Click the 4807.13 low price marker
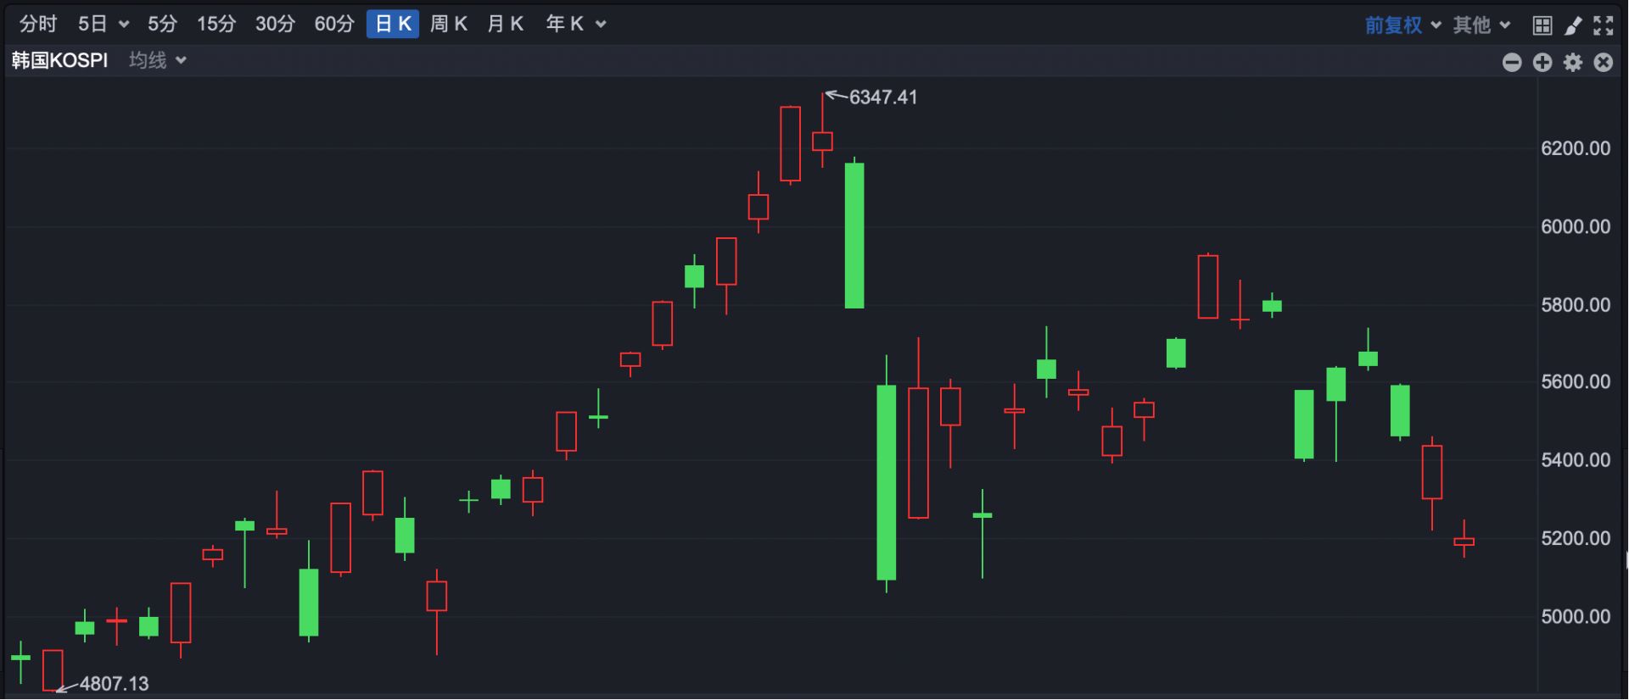 tap(114, 683)
